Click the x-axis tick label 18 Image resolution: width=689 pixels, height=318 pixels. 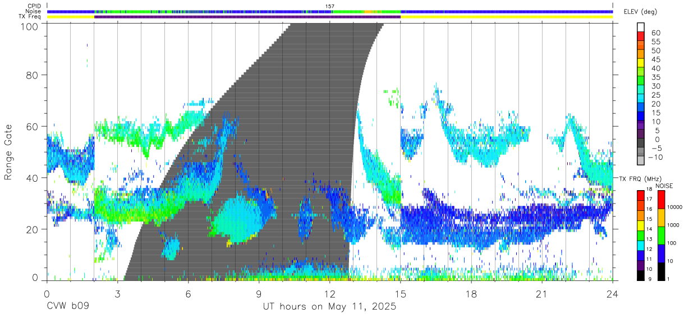point(471,294)
